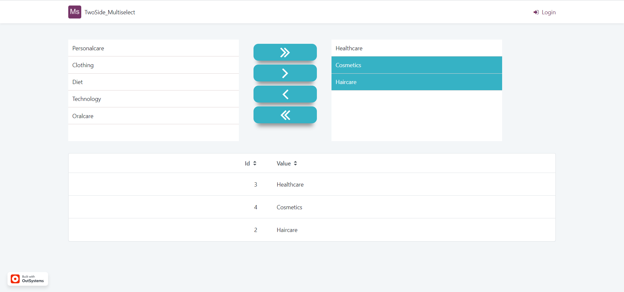Click the Value column header text
The image size is (624, 292).
[284, 164]
